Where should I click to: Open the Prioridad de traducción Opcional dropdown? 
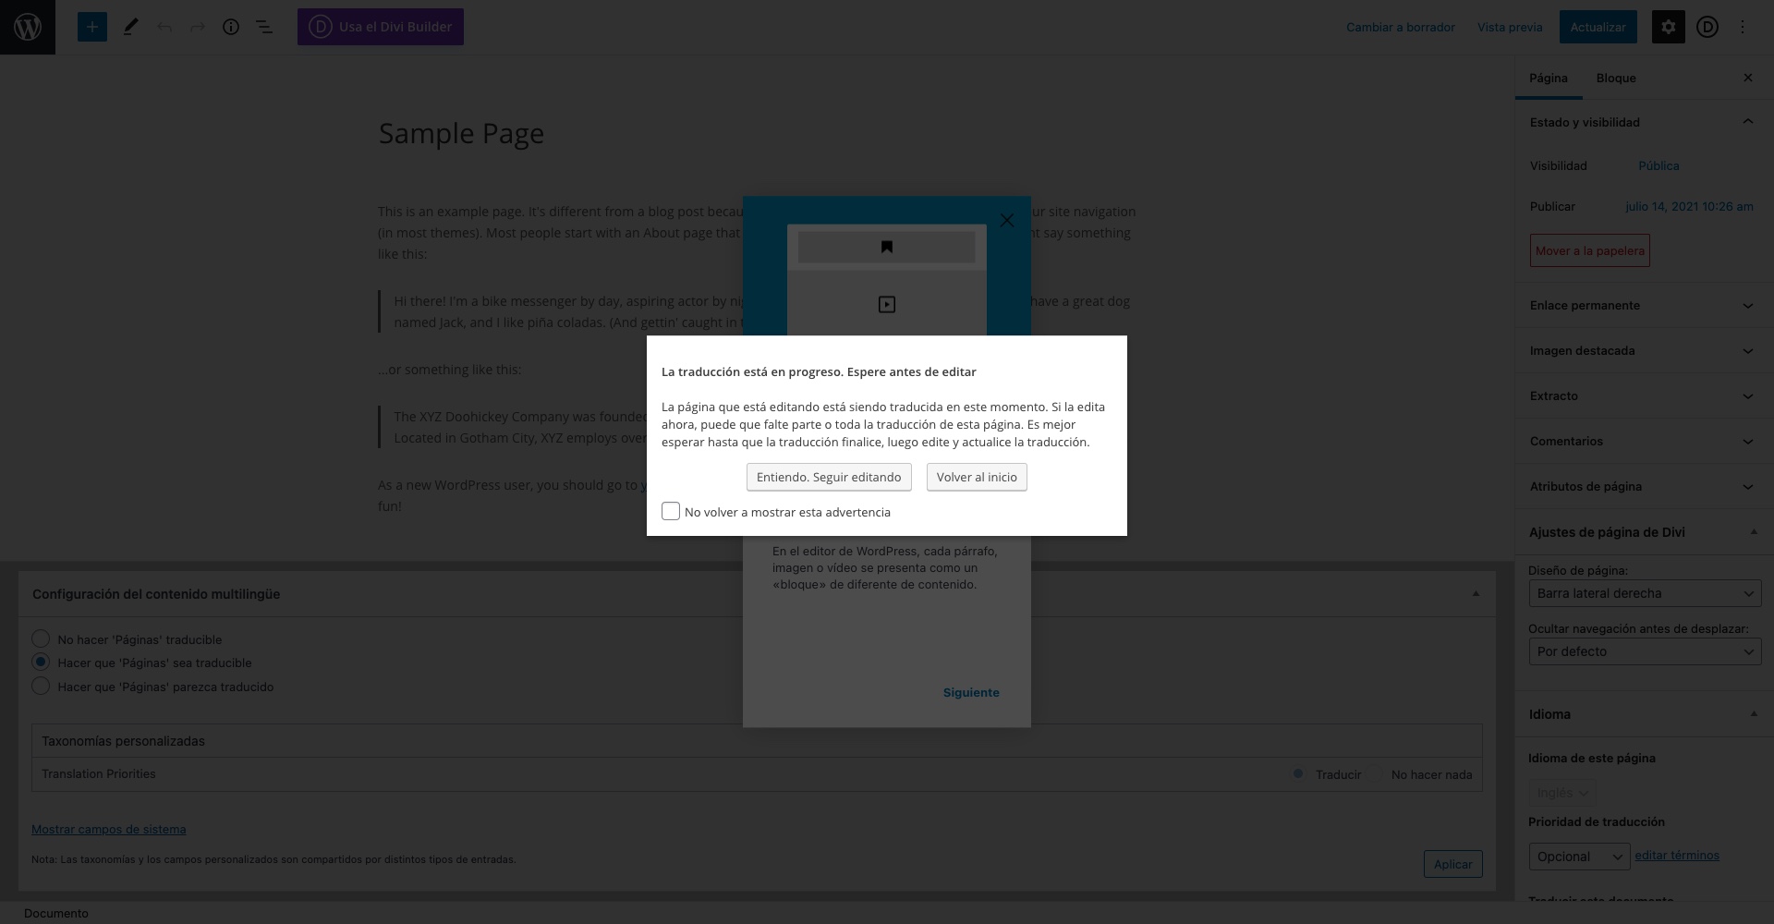click(x=1579, y=857)
